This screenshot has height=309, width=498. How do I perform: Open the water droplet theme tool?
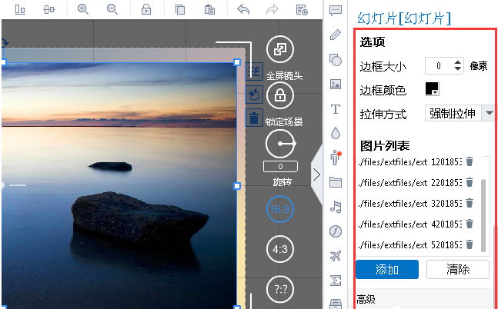point(336,133)
